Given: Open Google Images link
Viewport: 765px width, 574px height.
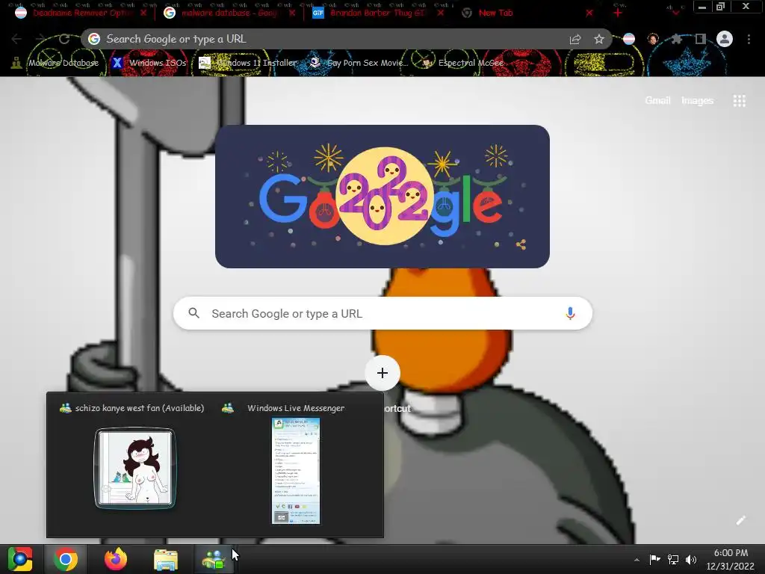Looking at the screenshot, I should pyautogui.click(x=697, y=101).
